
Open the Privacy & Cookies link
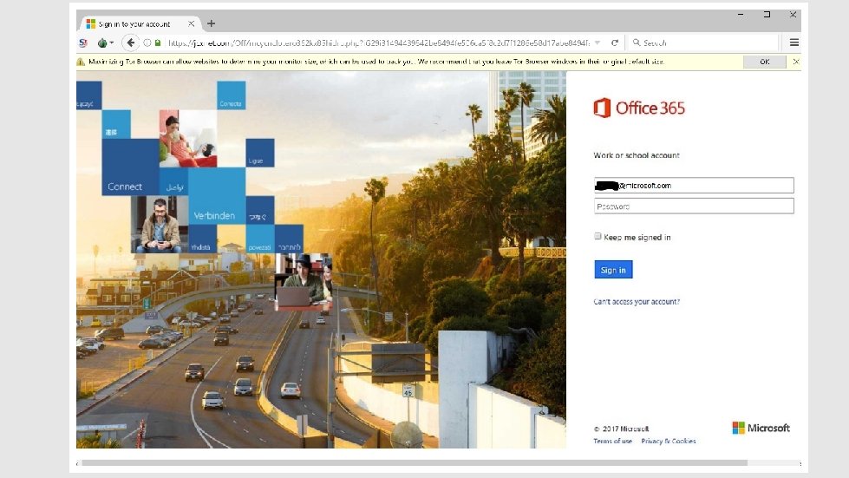tap(668, 442)
